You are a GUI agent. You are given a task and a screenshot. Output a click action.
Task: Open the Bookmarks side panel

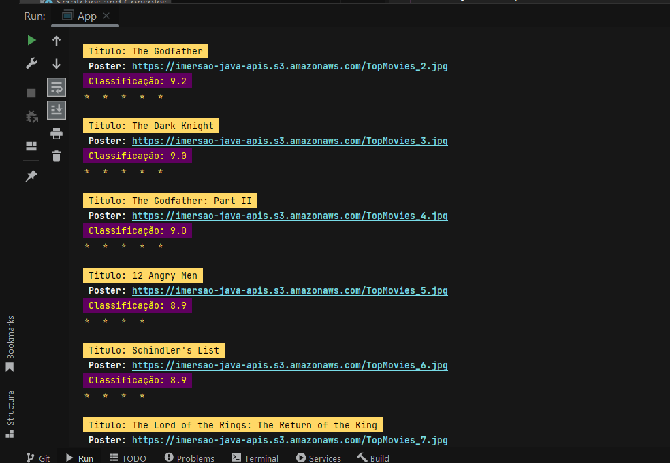(10, 344)
